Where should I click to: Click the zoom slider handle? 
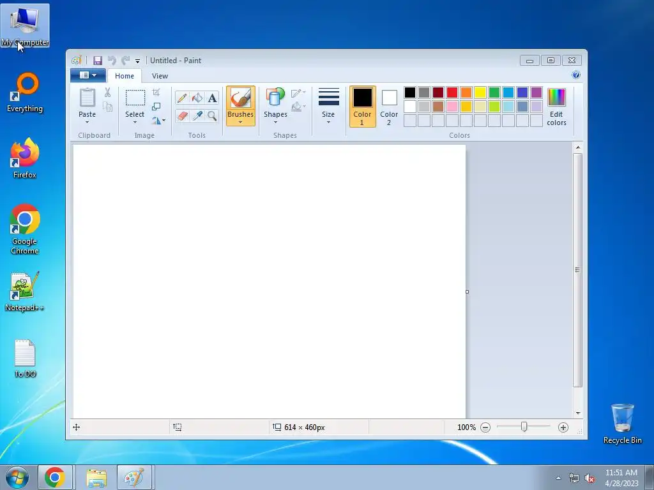click(524, 427)
